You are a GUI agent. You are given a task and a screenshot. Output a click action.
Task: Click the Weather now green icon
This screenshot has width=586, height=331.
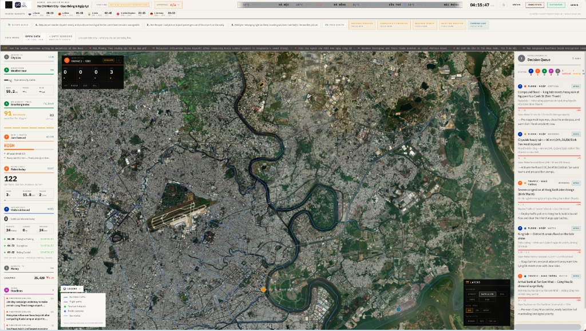click(x=6, y=70)
